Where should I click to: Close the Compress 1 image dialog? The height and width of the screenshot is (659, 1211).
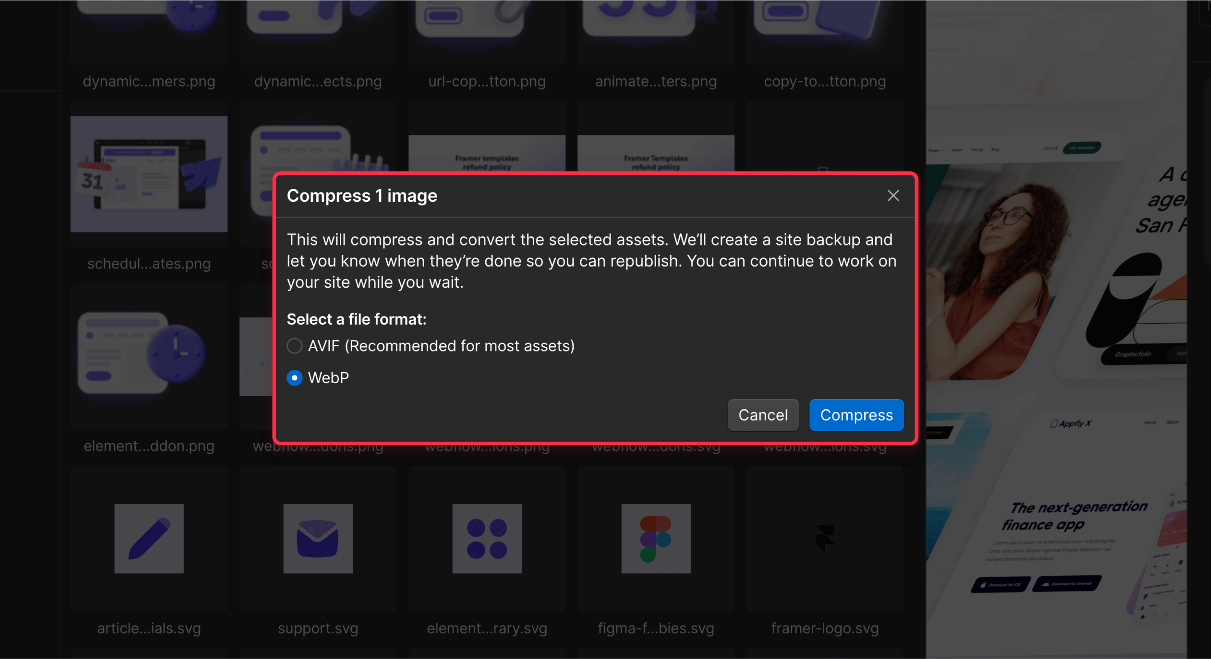pos(893,196)
